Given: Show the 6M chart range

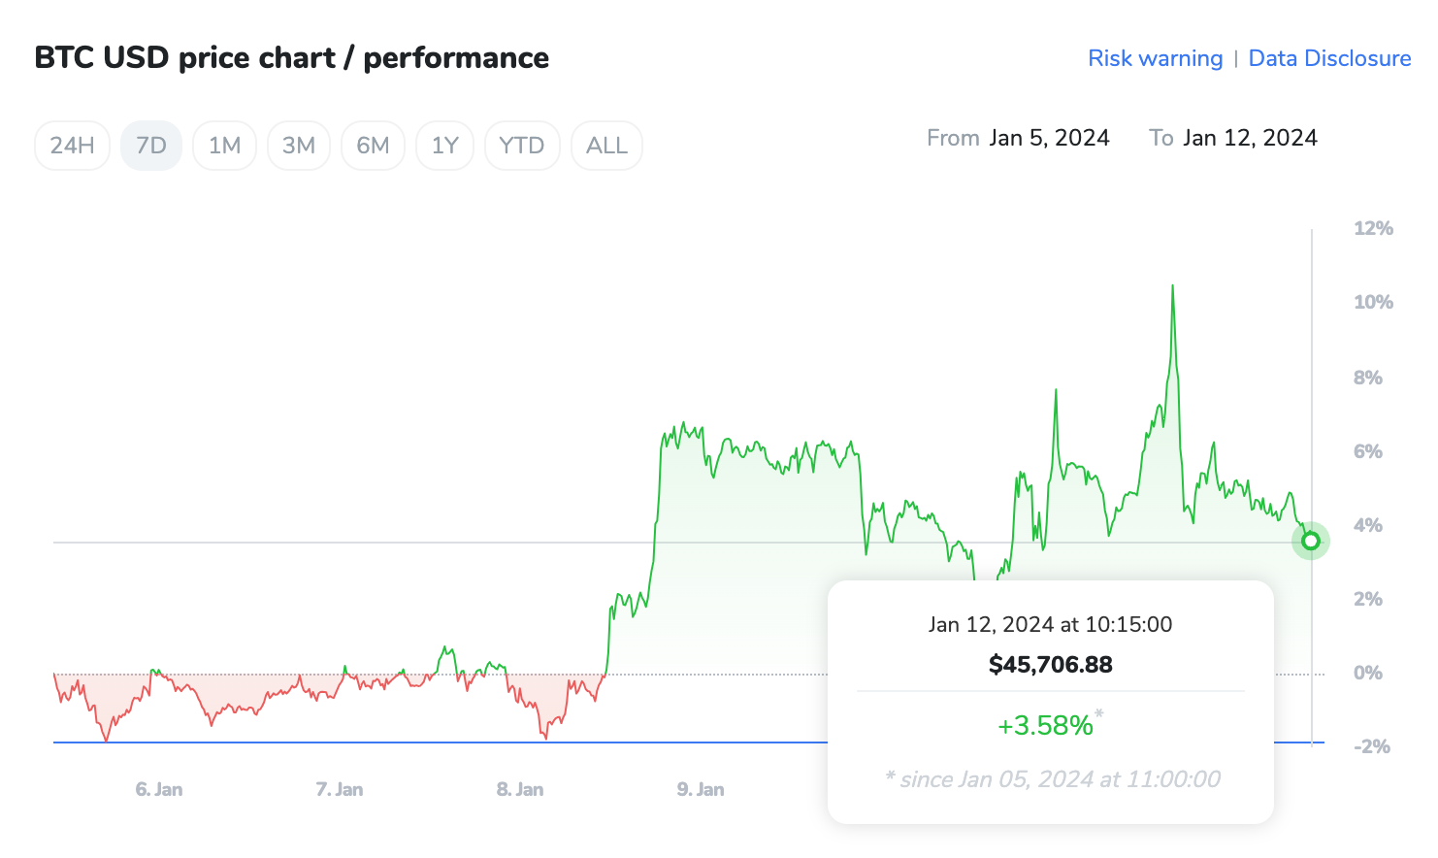Looking at the screenshot, I should click(373, 145).
